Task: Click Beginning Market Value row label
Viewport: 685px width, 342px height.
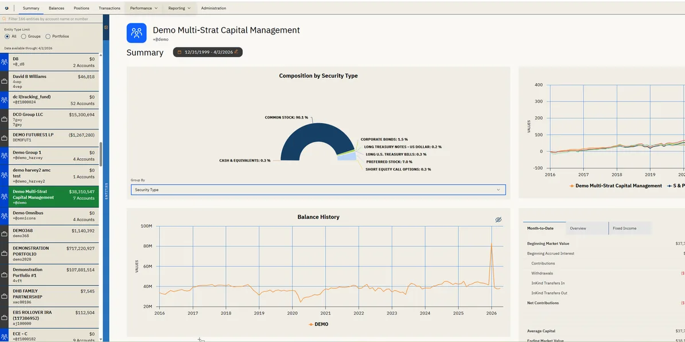Action: click(548, 243)
